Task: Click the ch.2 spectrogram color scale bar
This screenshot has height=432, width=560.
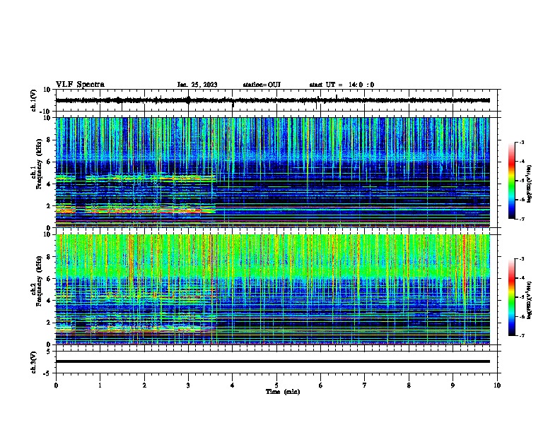Action: [x=512, y=297]
